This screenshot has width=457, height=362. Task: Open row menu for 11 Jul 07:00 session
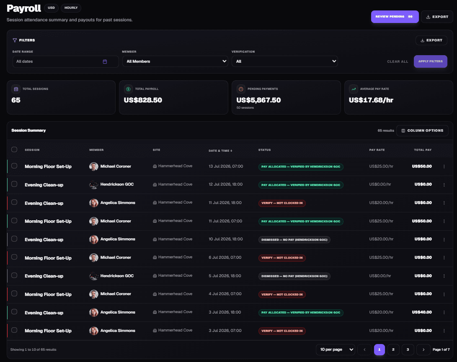pos(444,221)
